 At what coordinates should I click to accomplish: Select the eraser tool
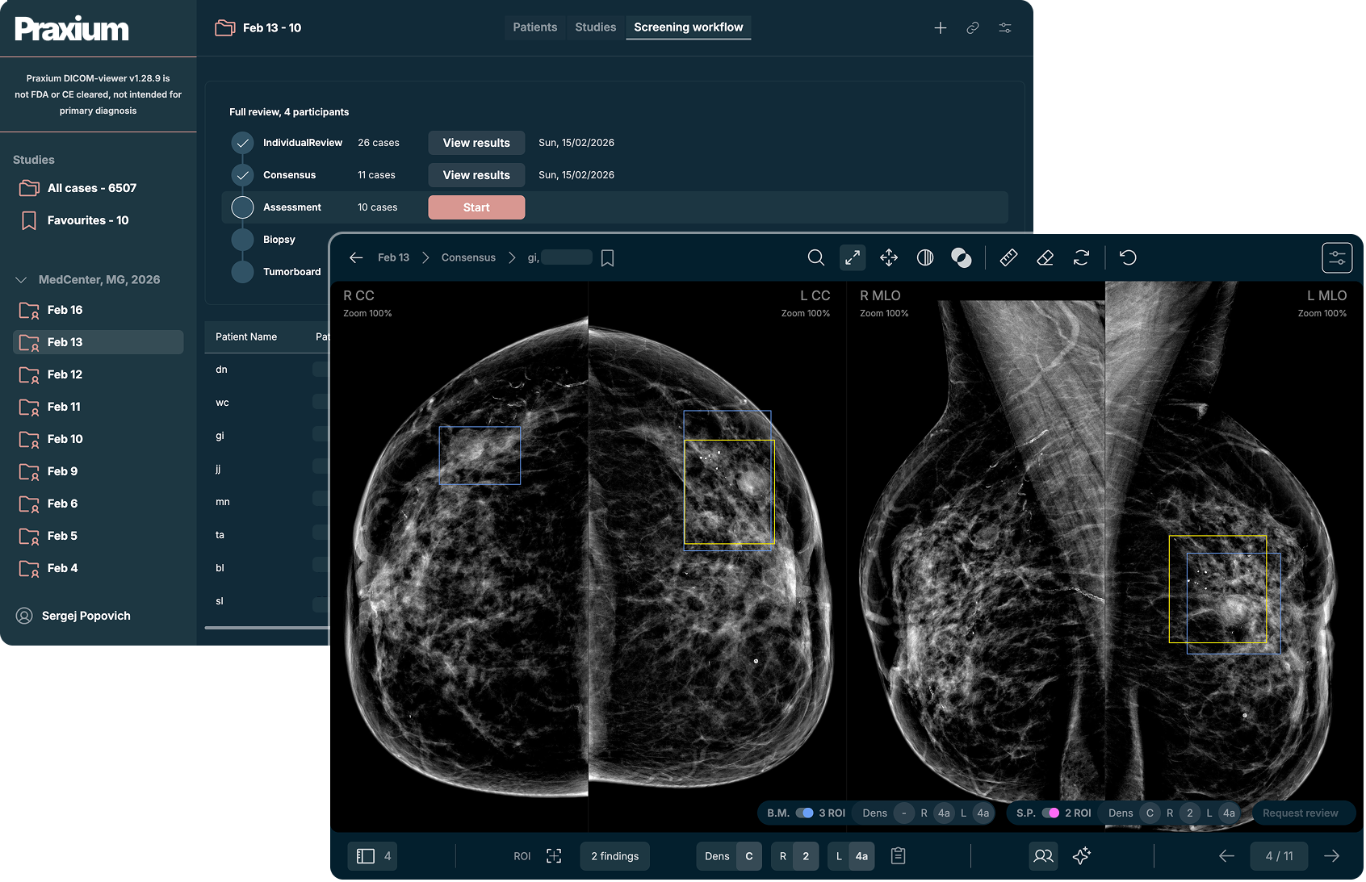click(1045, 257)
